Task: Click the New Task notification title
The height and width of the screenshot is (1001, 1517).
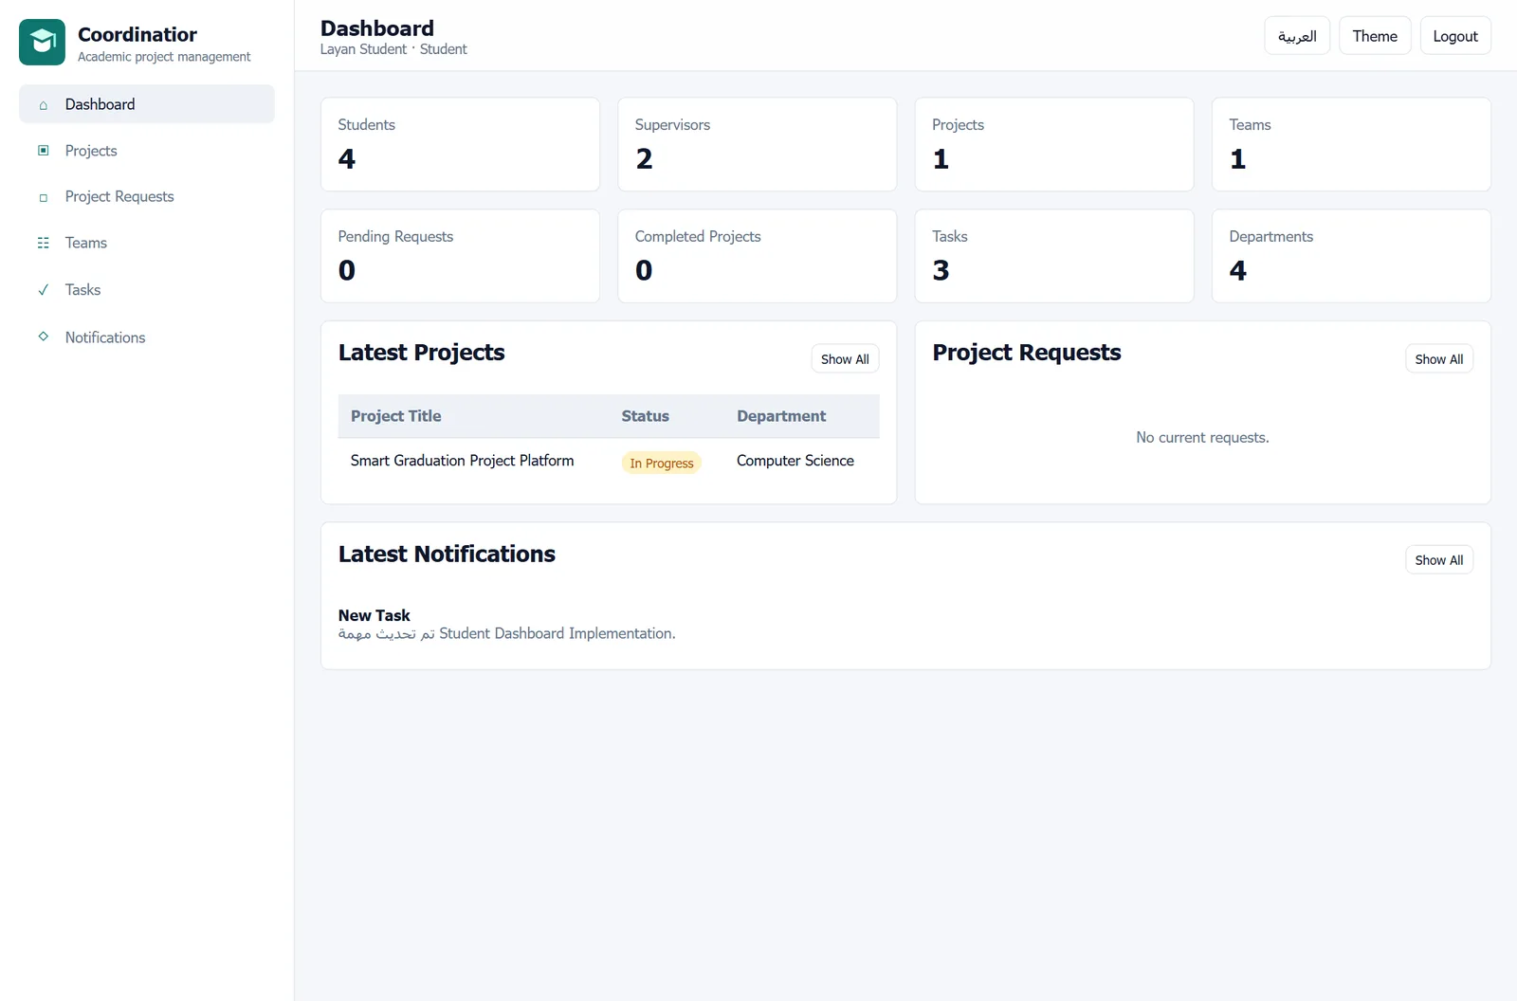Action: tap(374, 615)
